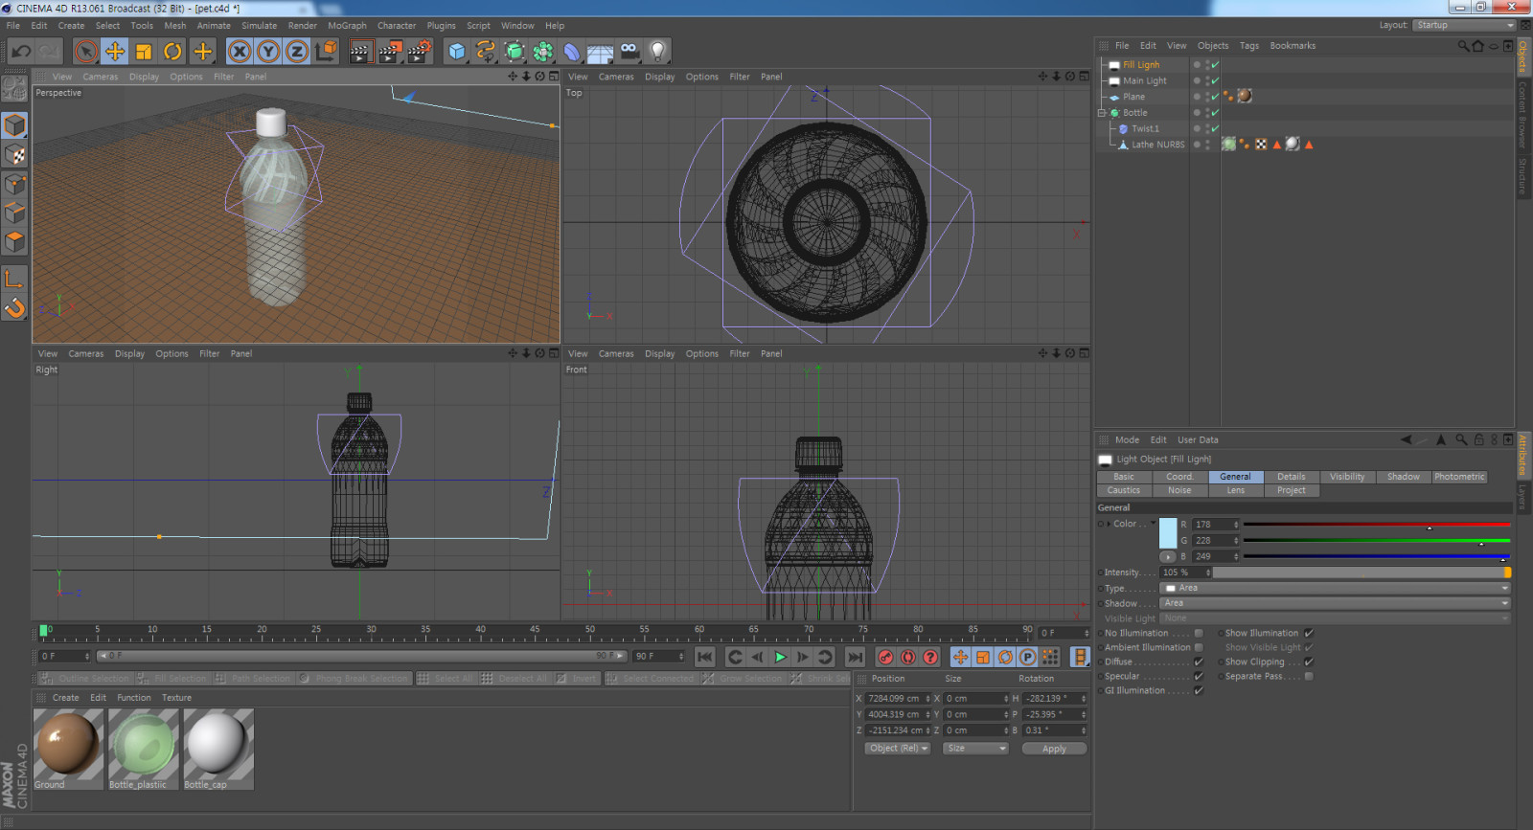Open the Object (Rel) coordinate dropdown
Image resolution: width=1533 pixels, height=830 pixels.
point(898,749)
